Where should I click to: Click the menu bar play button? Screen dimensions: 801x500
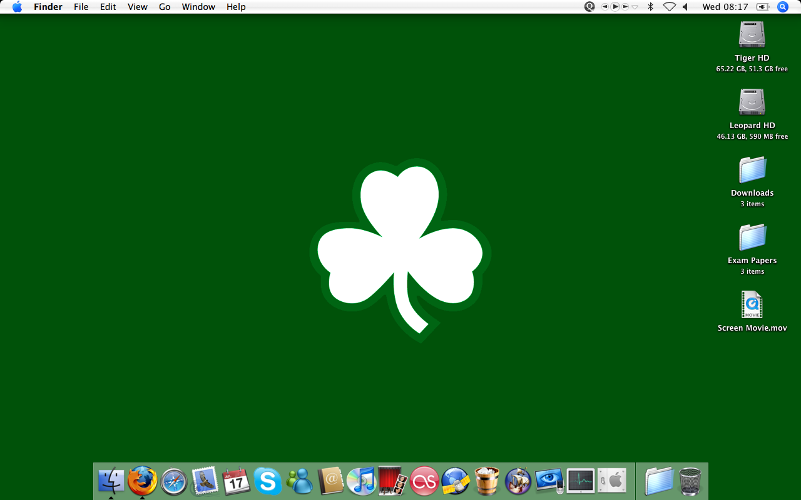(x=615, y=7)
